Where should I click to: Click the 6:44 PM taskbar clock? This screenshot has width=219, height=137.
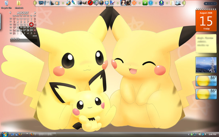(x=212, y=134)
